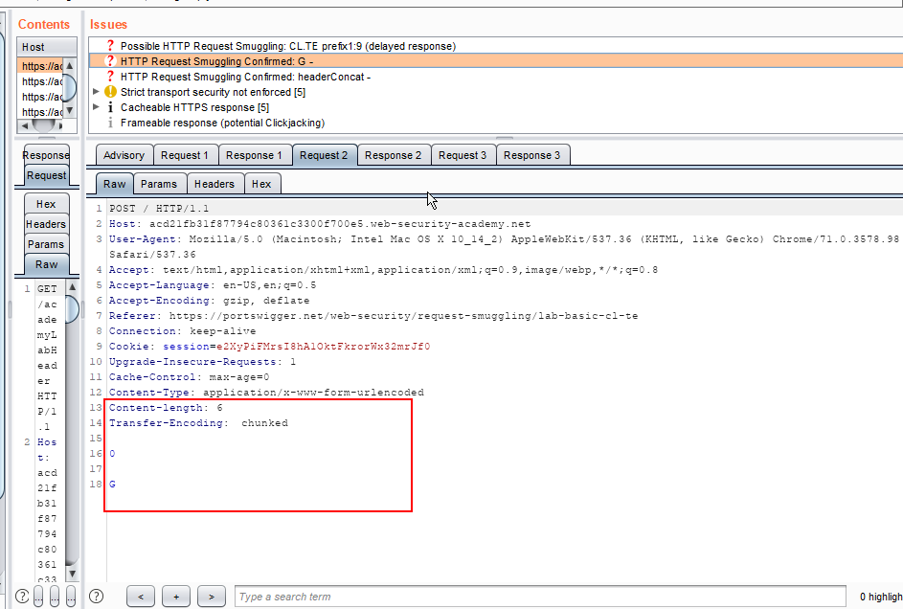The image size is (903, 609).
Task: Open the Response 3 tab
Action: pyautogui.click(x=532, y=155)
